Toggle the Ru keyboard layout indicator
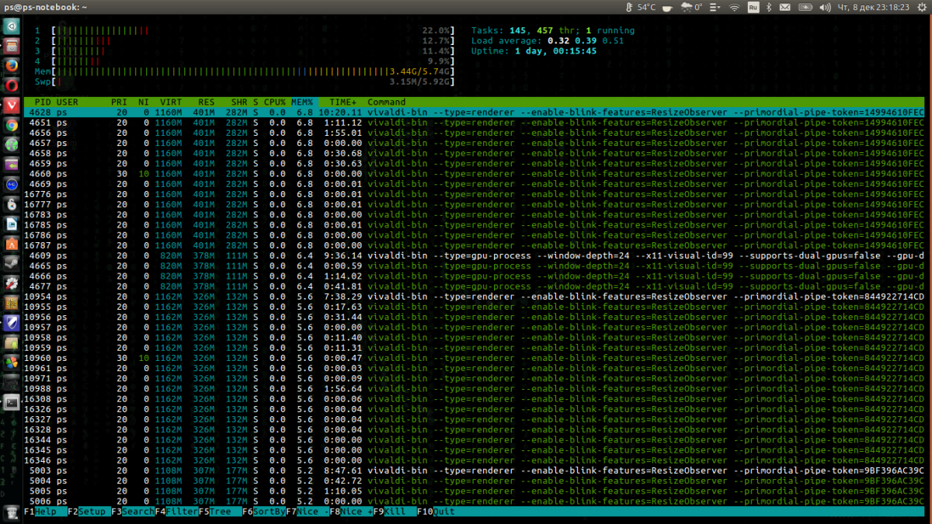The width and height of the screenshot is (932, 524). 753,7
